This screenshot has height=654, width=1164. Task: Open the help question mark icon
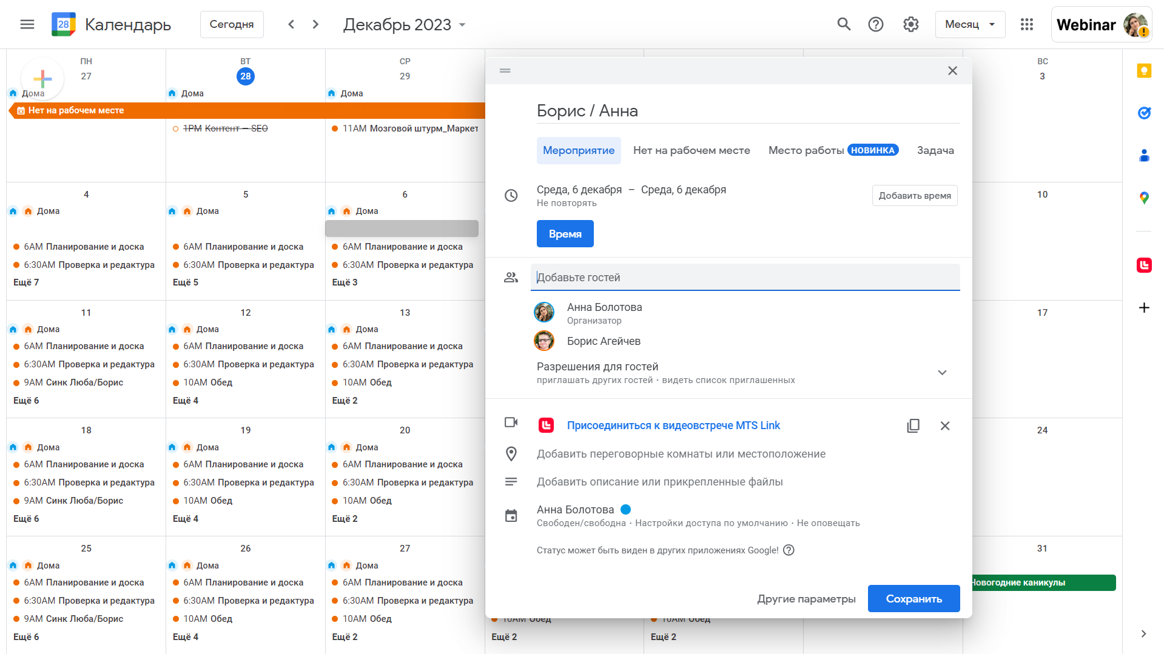click(x=876, y=24)
